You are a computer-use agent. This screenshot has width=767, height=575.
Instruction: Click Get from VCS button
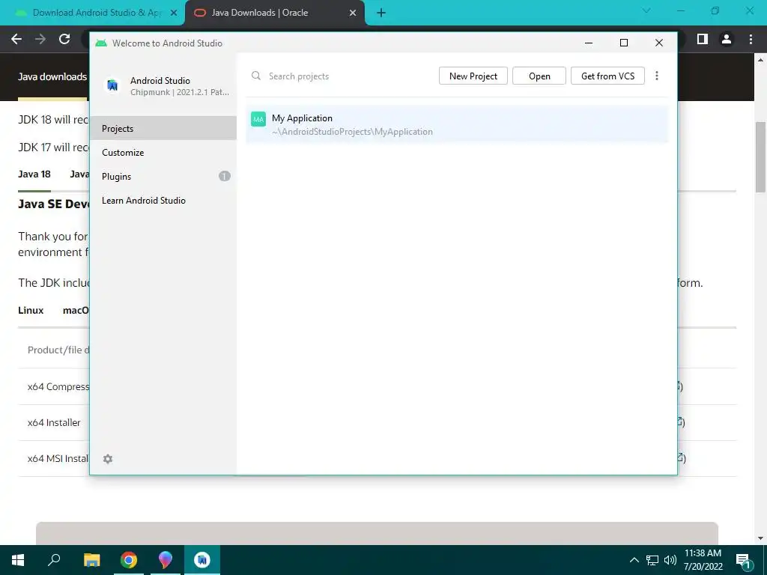[607, 76]
